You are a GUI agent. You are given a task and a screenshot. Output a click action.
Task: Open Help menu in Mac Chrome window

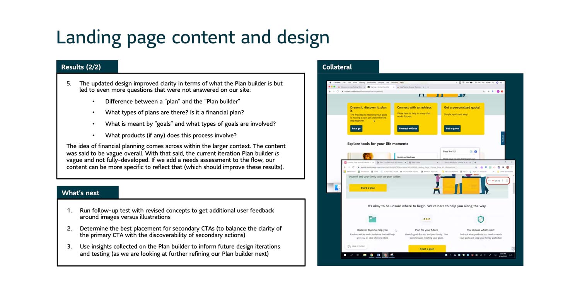[402, 82]
